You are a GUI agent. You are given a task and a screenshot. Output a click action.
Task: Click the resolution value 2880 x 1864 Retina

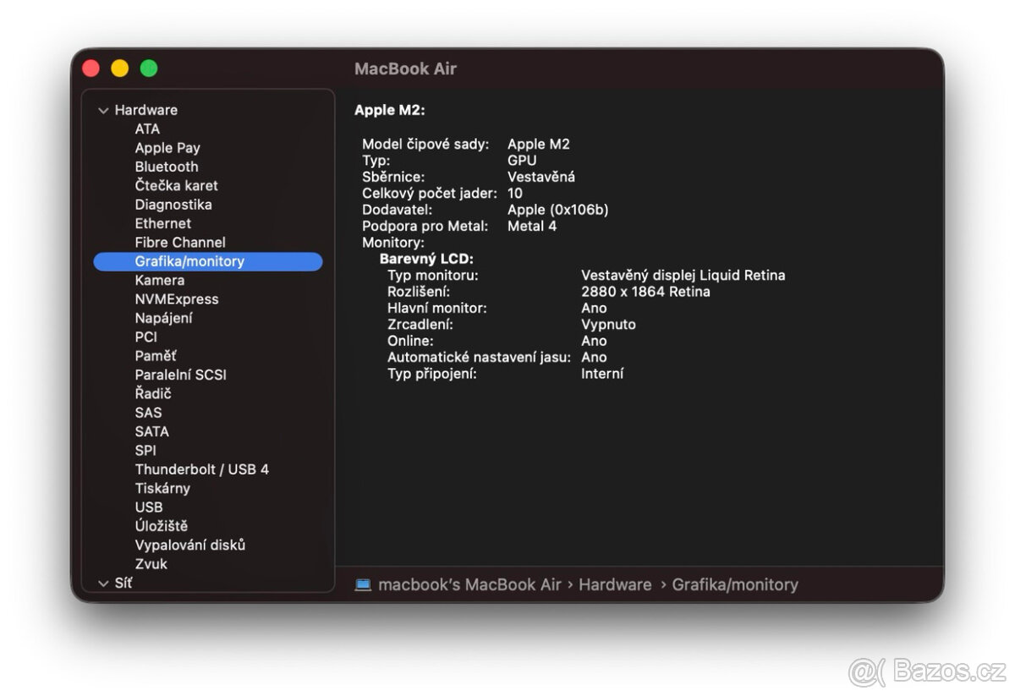tap(645, 292)
